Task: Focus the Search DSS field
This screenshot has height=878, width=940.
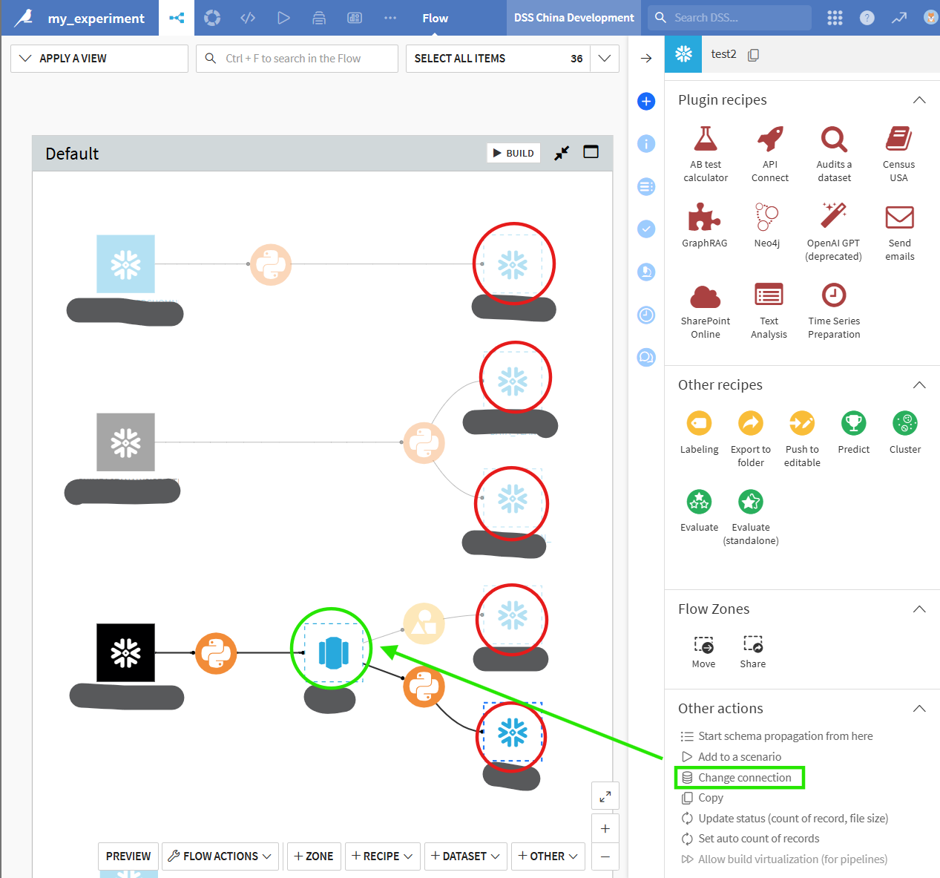Action: pyautogui.click(x=729, y=18)
